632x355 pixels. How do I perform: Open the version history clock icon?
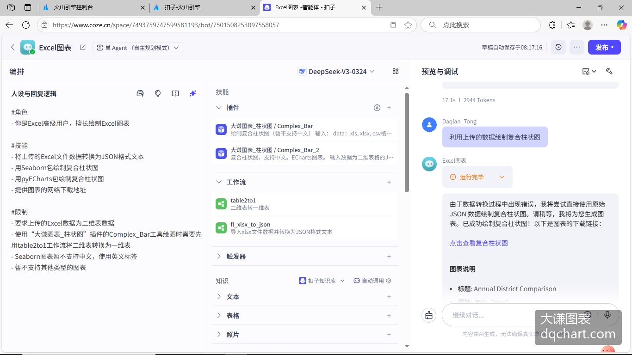point(558,47)
